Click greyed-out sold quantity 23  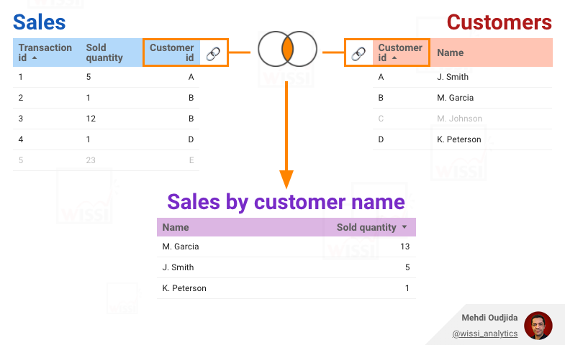(91, 160)
